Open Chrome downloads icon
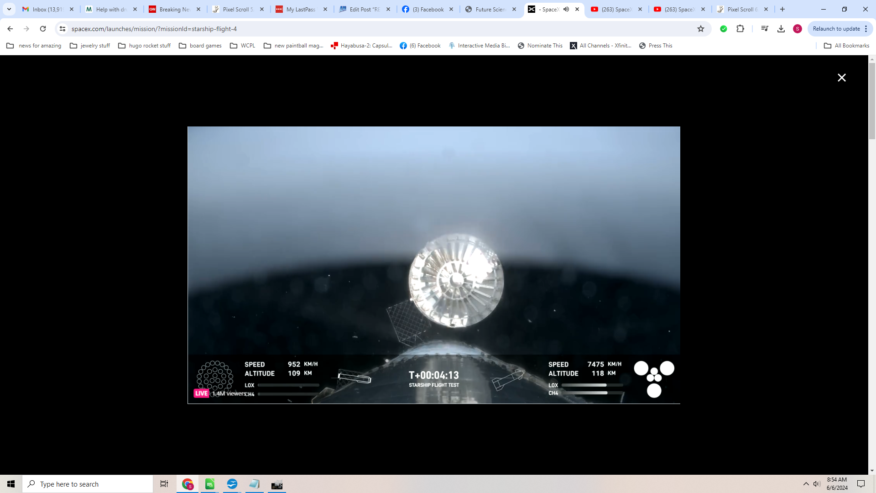Image resolution: width=876 pixels, height=493 pixels. [x=781, y=29]
